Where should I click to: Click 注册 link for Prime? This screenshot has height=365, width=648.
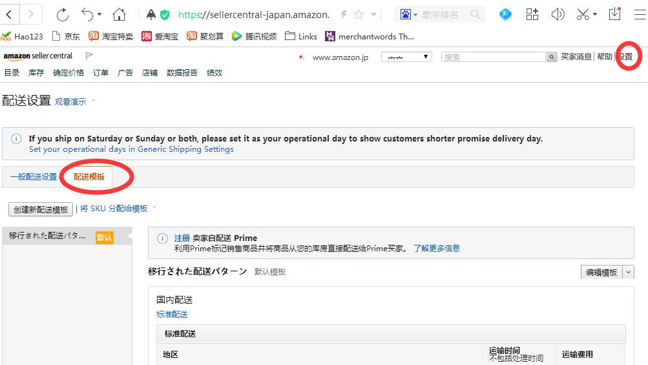click(182, 238)
